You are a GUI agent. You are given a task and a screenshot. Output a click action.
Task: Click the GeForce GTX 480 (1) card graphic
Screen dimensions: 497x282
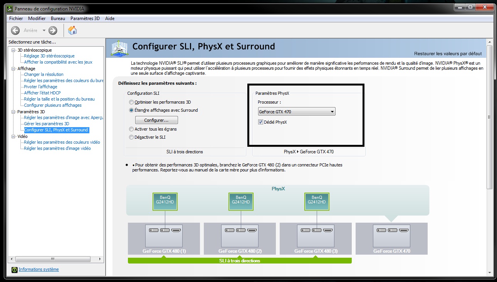[x=164, y=236]
